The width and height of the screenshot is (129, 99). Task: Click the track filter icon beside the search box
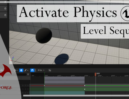(28, 74)
